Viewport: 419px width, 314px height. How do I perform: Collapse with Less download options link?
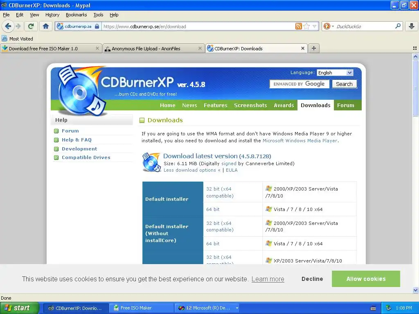[x=192, y=170]
